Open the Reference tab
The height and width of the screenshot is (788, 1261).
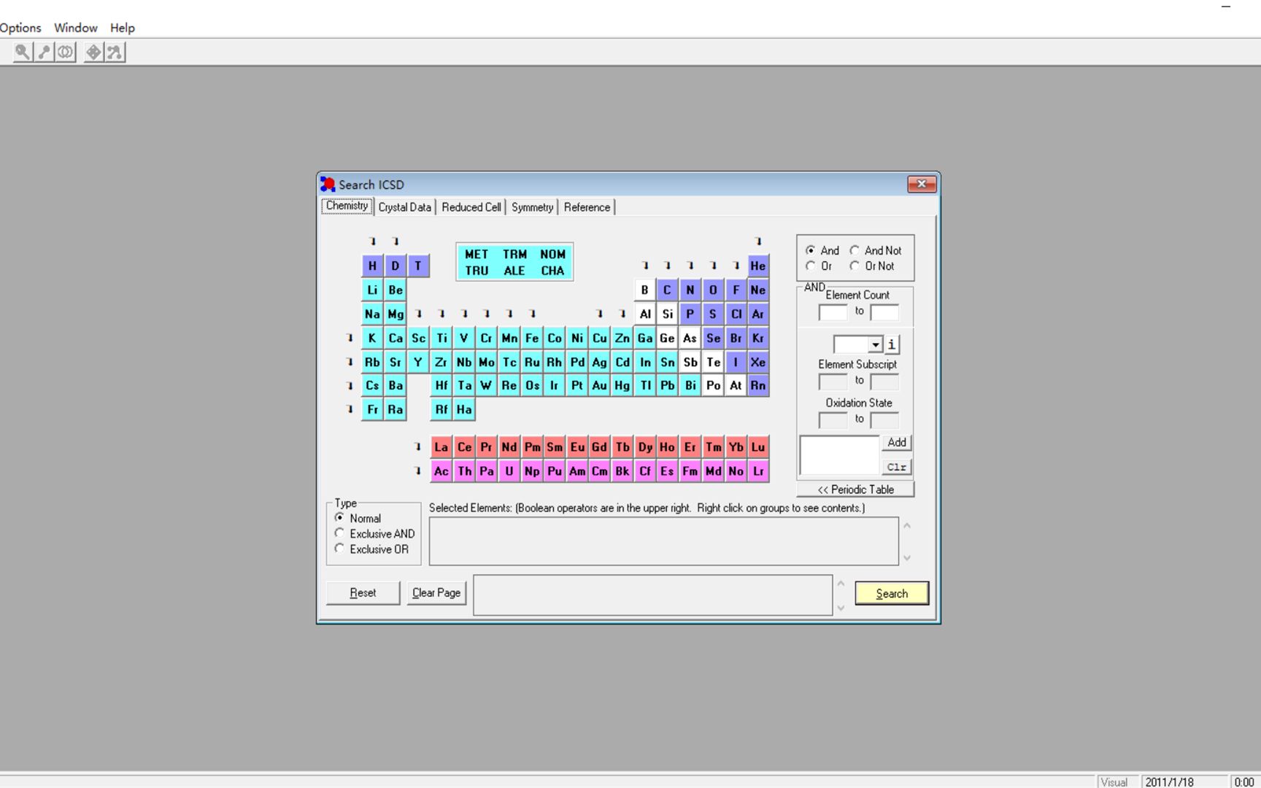[x=587, y=207]
